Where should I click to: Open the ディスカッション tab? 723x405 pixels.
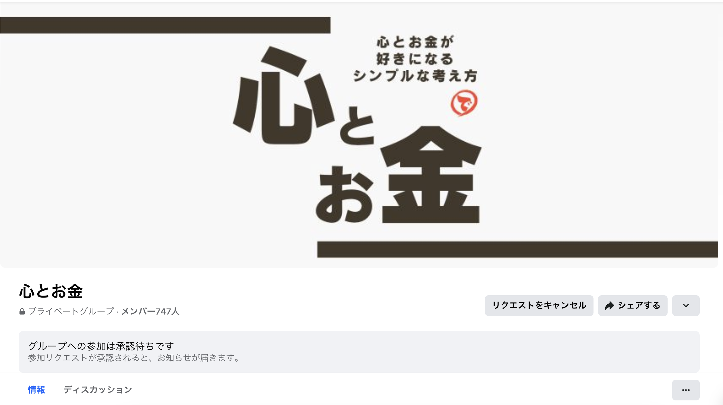pos(98,390)
